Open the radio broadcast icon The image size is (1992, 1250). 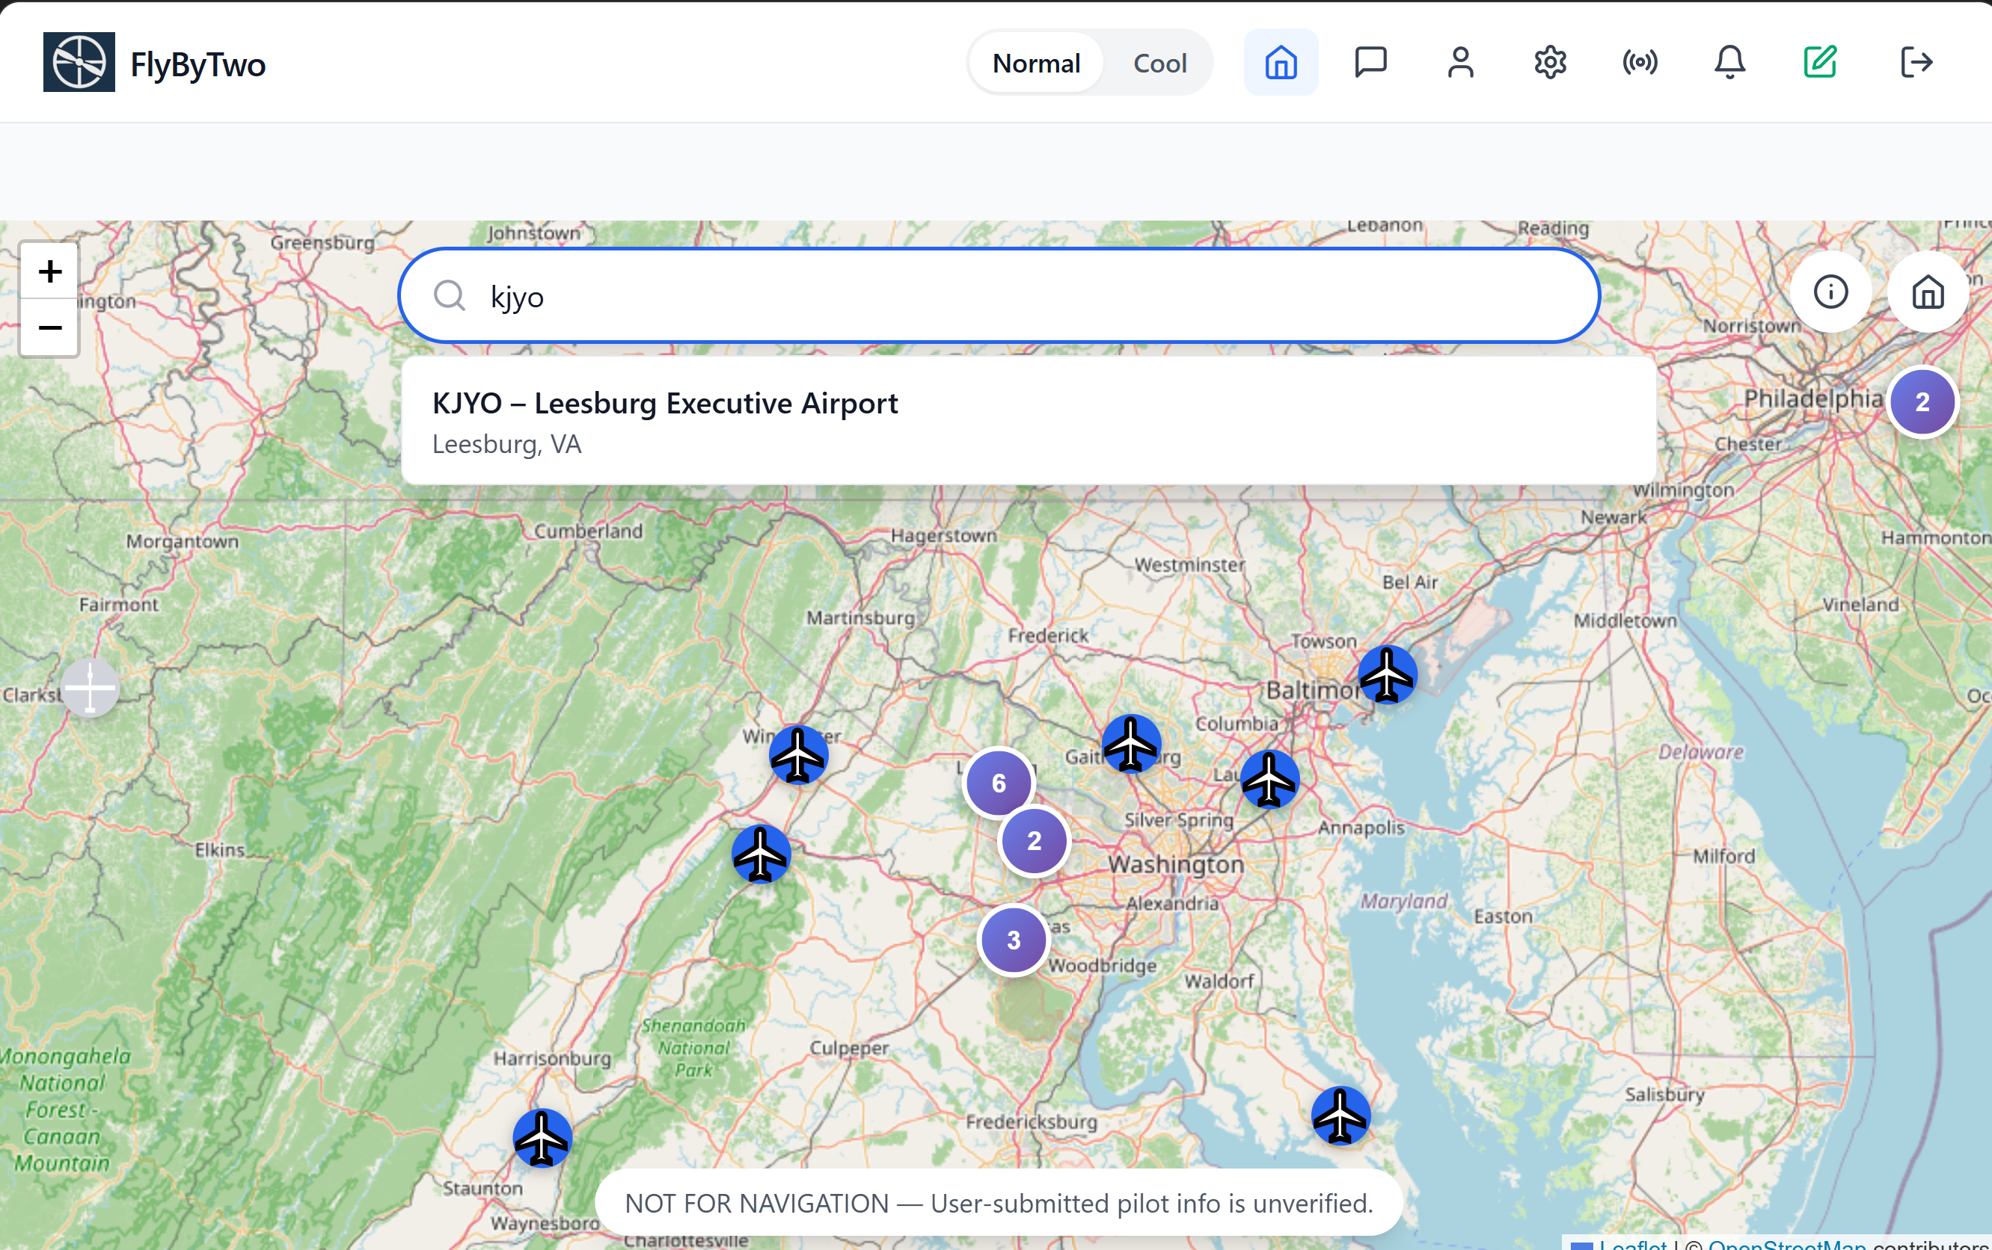point(1640,63)
